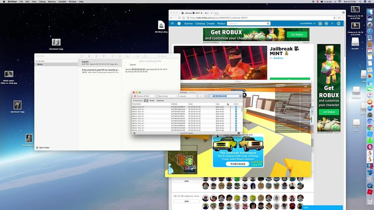The image size is (374, 210).
Task: Select download-7.jpg desktop file
Action: coord(18,107)
